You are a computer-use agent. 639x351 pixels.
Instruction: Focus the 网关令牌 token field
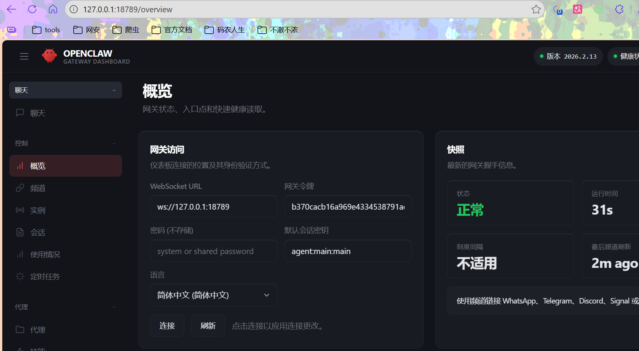[x=348, y=207]
